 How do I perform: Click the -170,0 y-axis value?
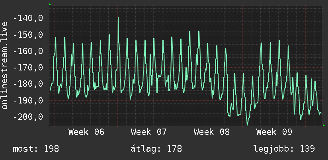coord(28,68)
